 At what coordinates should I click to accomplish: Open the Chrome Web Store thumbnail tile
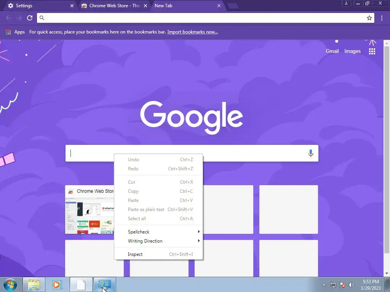click(90, 209)
